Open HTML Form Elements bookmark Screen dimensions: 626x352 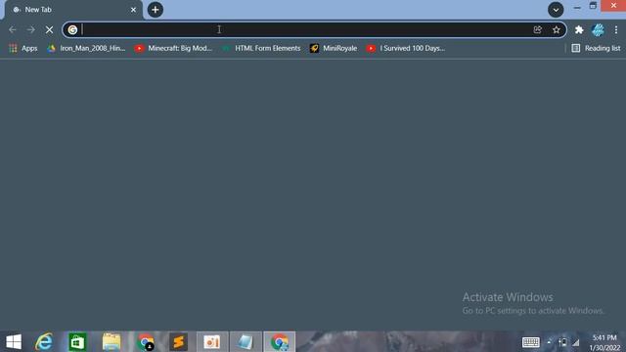pyautogui.click(x=261, y=48)
